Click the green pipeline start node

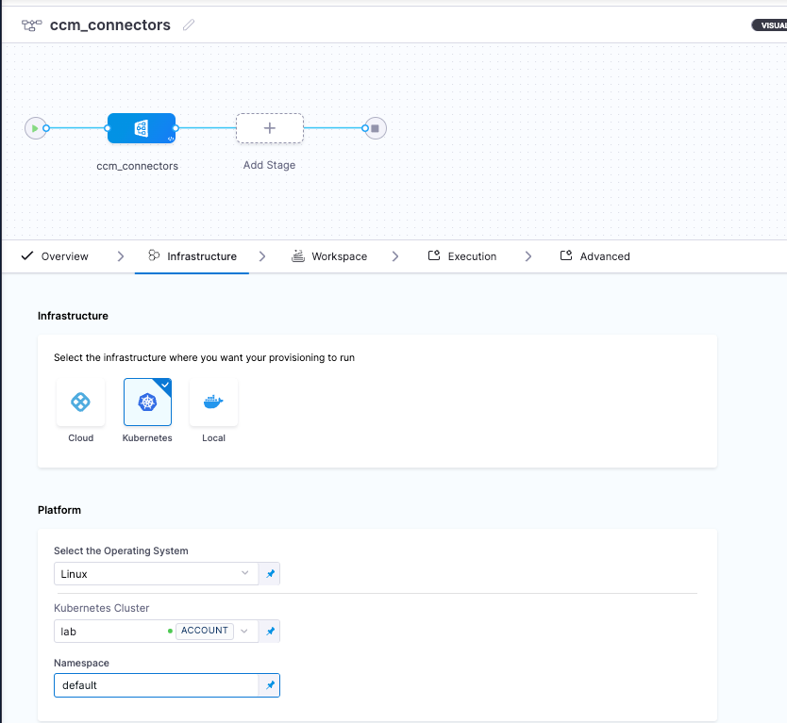pyautogui.click(x=35, y=128)
